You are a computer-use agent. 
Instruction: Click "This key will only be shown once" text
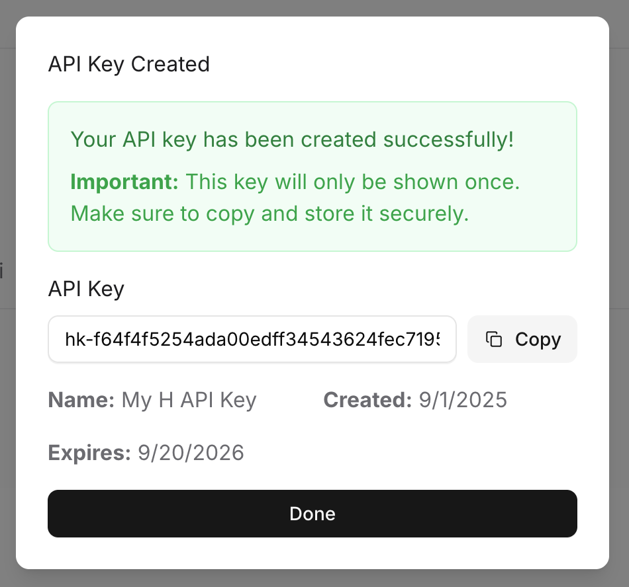[x=353, y=182]
